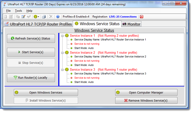This screenshot has height=113, width=193.
Task: Click the red power exit toolbar icon
Action: [141, 17]
